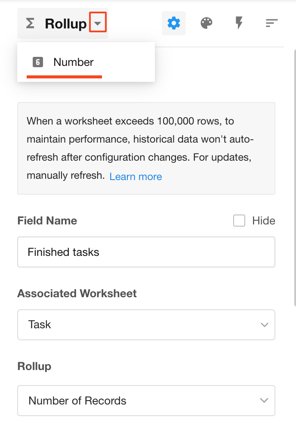Click the sigma Rollup field type icon
This screenshot has width=296, height=423.
click(30, 23)
